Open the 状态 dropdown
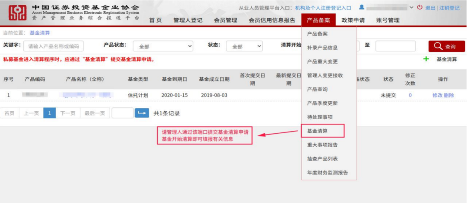Image resolution: width=468 pixels, height=203 pixels. click(x=244, y=46)
